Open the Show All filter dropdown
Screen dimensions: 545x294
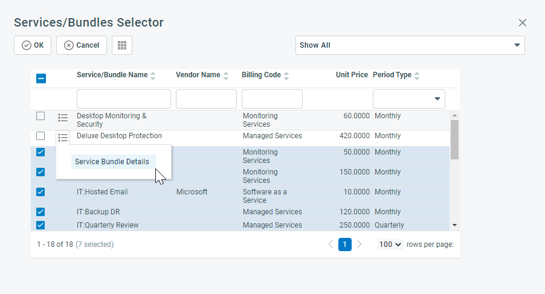coord(410,45)
